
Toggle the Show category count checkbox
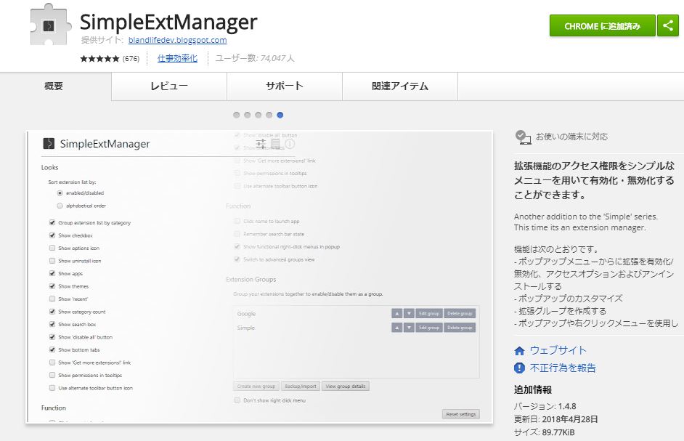pos(52,312)
